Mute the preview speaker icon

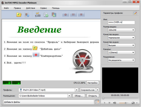click(115, 103)
